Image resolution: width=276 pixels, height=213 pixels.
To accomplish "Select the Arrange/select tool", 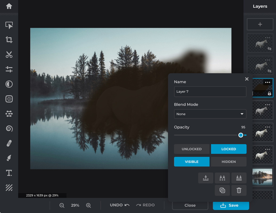I will click(x=9, y=25).
